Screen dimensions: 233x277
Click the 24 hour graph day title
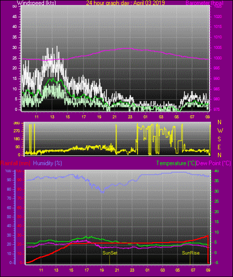pyautogui.click(x=125, y=3)
